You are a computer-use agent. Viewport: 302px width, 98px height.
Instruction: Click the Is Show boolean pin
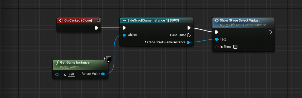click(x=217, y=47)
